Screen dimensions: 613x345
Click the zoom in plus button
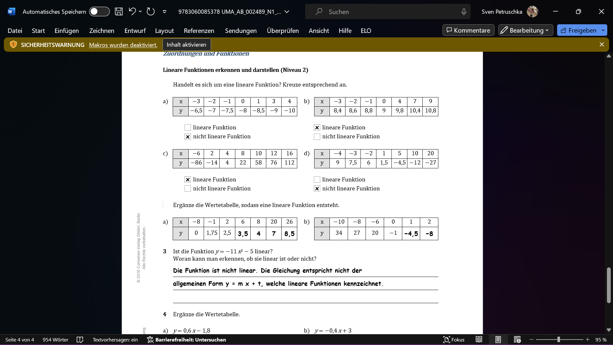(x=587, y=340)
